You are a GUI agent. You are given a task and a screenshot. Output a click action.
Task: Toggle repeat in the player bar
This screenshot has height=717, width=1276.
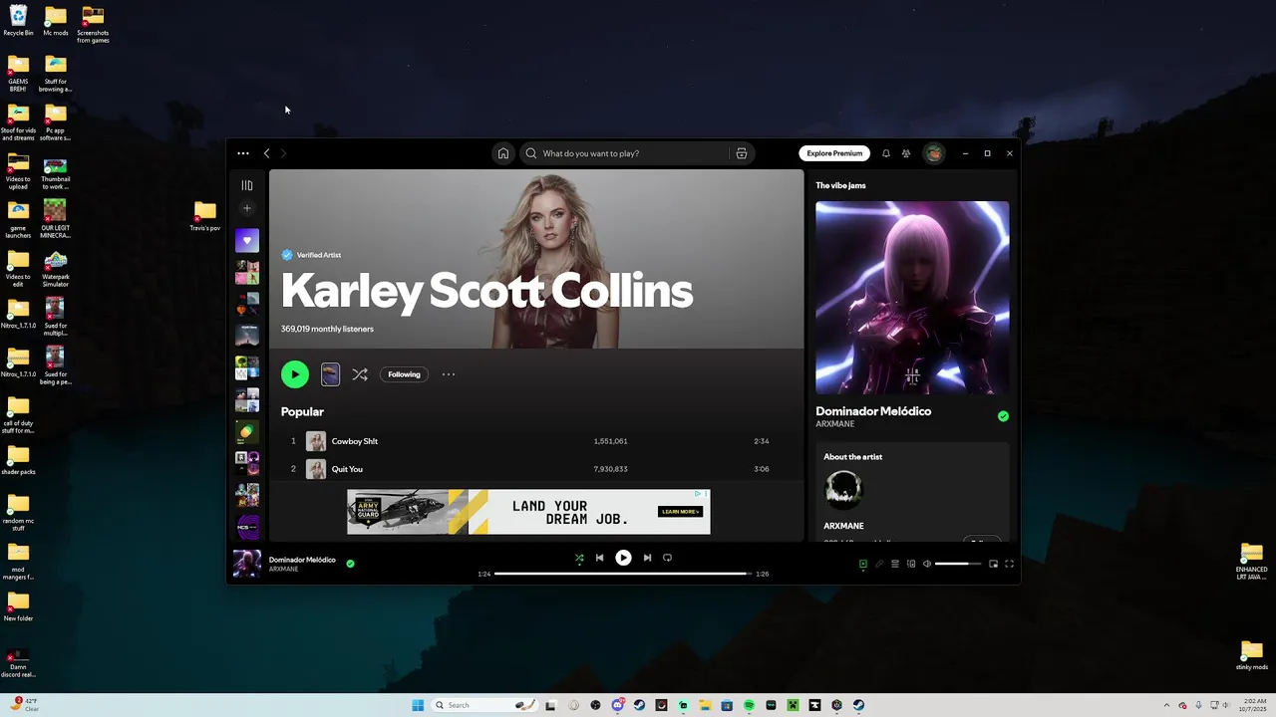tap(668, 558)
